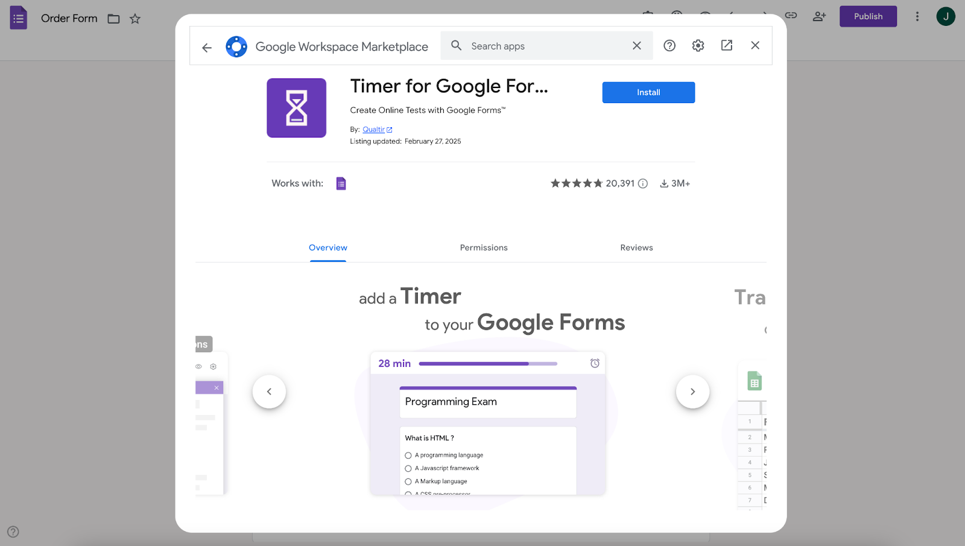Click the Timer app hourglass icon
The width and height of the screenshot is (965, 546).
tap(297, 108)
